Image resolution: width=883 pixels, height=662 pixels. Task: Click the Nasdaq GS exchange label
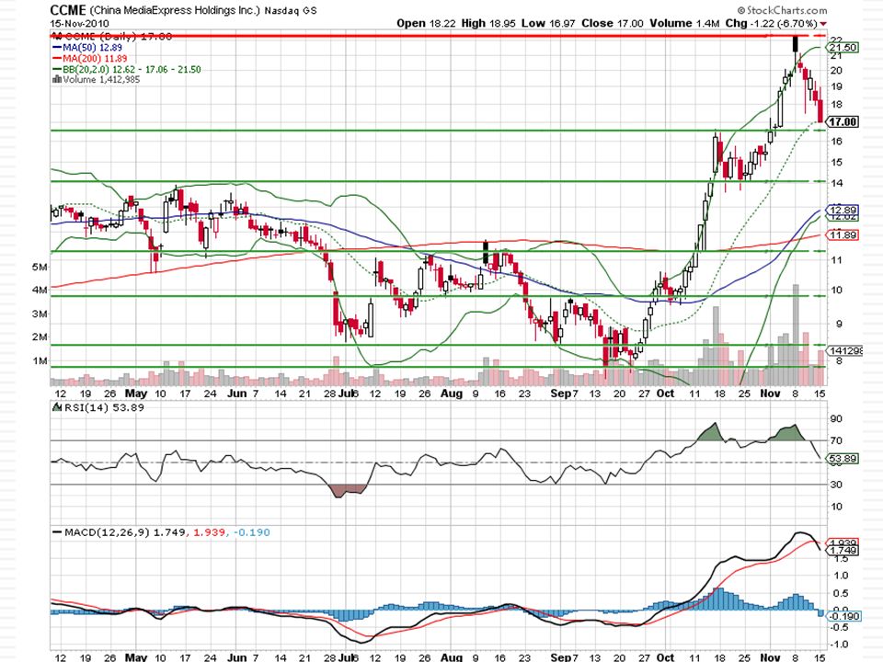291,11
